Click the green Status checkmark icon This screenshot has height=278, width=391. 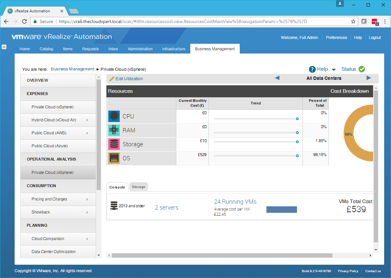[362, 69]
